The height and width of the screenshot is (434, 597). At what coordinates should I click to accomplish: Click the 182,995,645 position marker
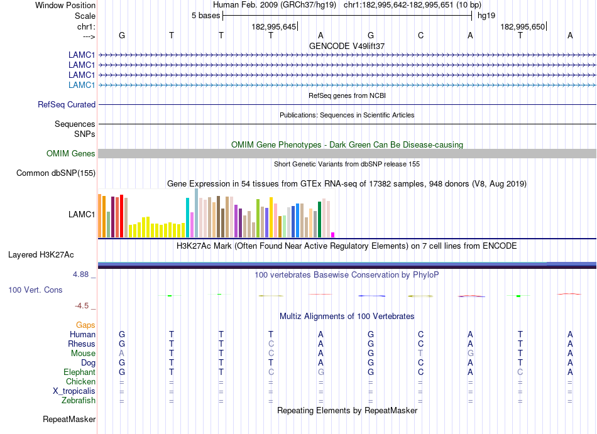coord(274,26)
